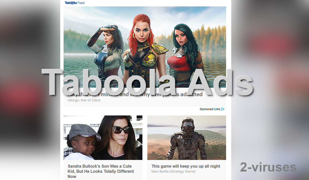
Task: Open the Sandra Bullock photo thumbnail
Action: click(x=103, y=138)
